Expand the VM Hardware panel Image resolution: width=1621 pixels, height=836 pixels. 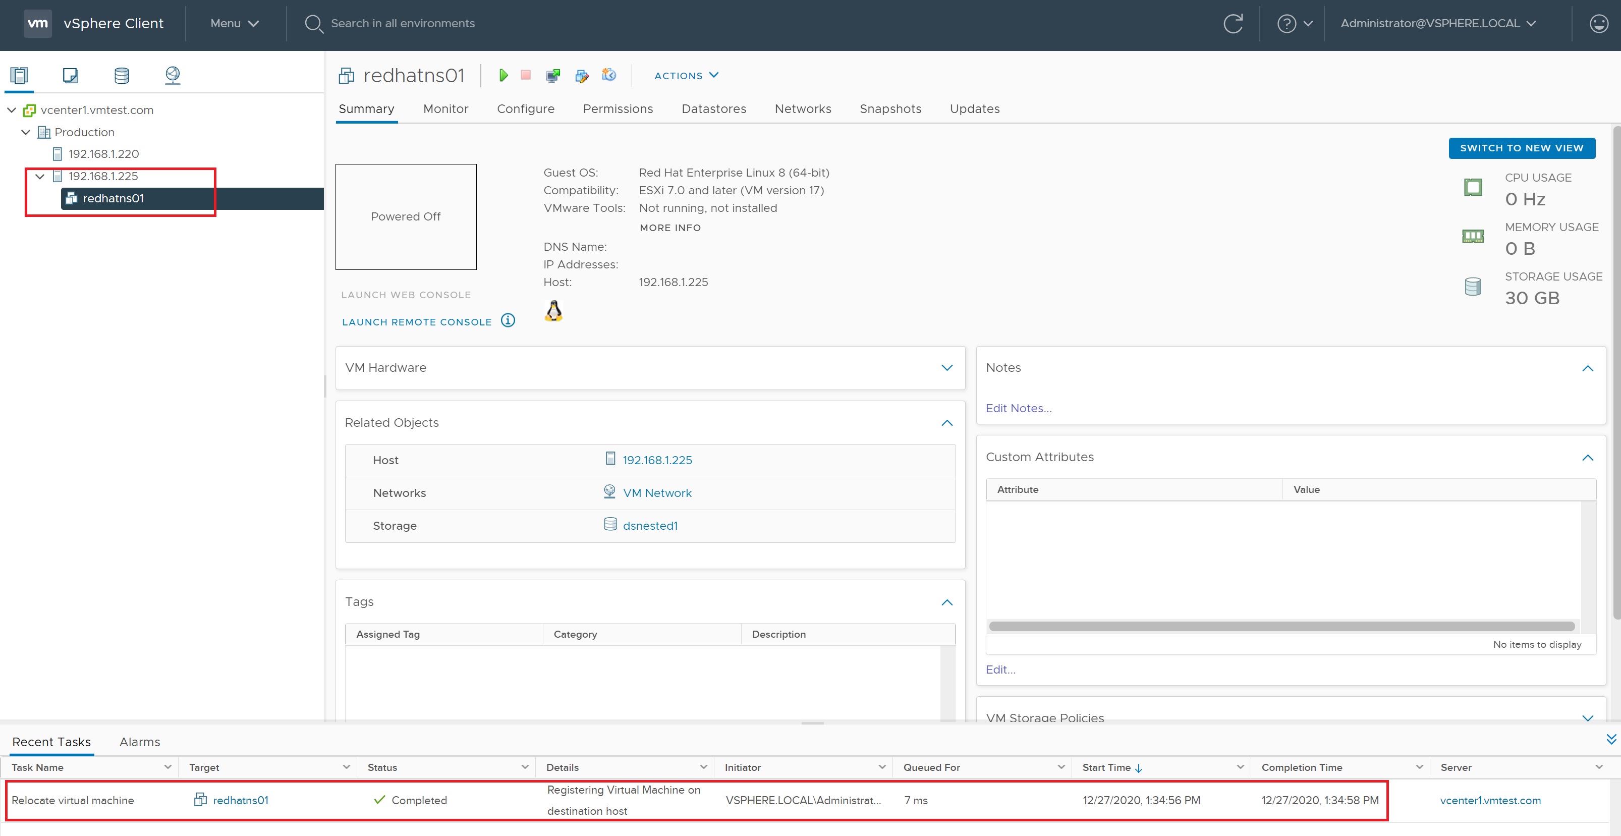[946, 368]
